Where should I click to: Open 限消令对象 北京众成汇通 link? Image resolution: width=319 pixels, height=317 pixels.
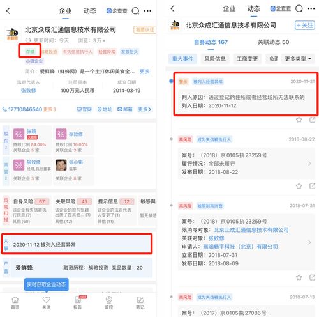tap(251, 230)
